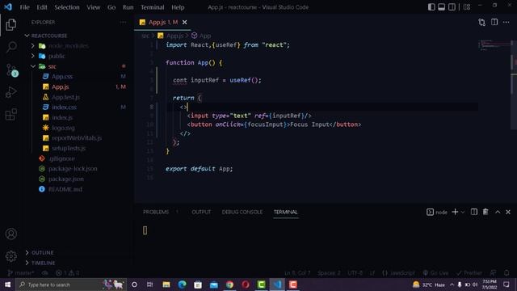The image size is (517, 291).
Task: Toggle the secondary side bar layout button
Action: tap(452, 7)
